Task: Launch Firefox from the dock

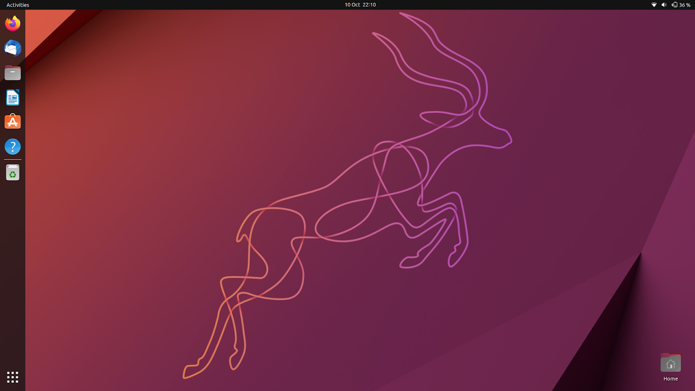Action: (12, 23)
